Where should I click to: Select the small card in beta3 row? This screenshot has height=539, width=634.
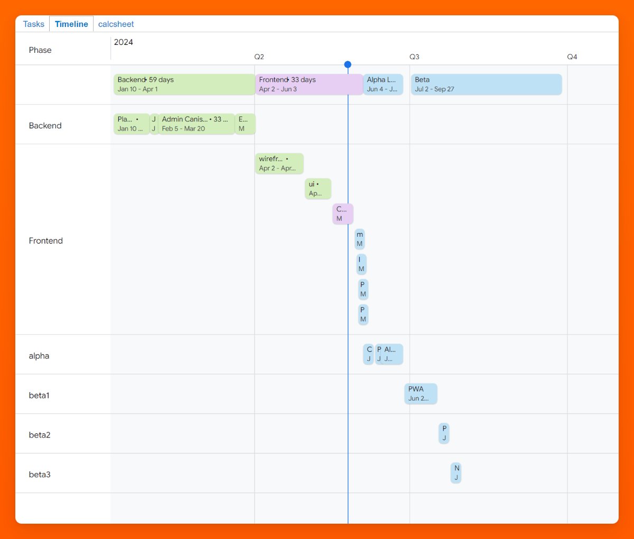click(456, 472)
